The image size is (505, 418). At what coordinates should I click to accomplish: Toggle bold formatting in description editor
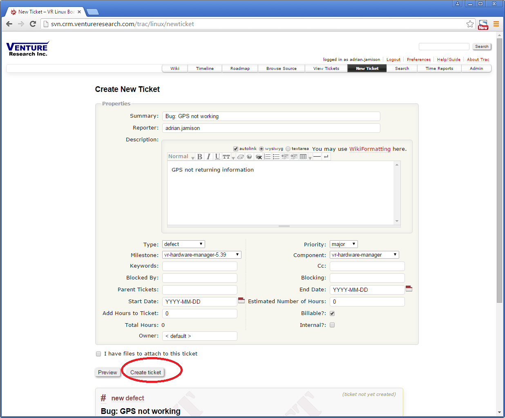(200, 157)
